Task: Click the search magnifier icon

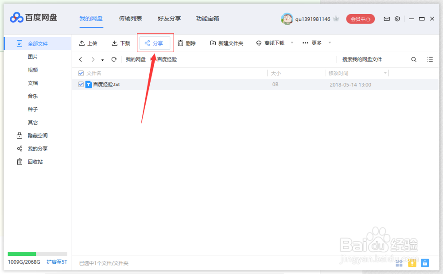Action: (x=413, y=59)
